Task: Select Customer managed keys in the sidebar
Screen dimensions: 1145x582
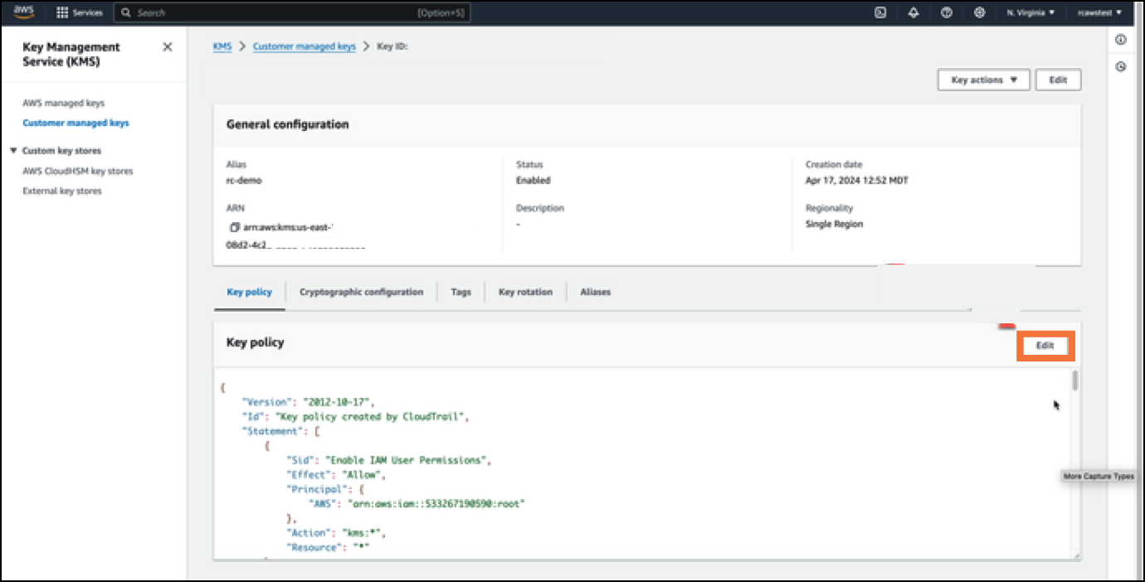Action: pos(76,123)
